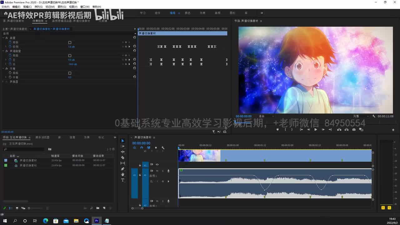Select the Selection arrow tool
The width and height of the screenshot is (400, 225).
122,141
